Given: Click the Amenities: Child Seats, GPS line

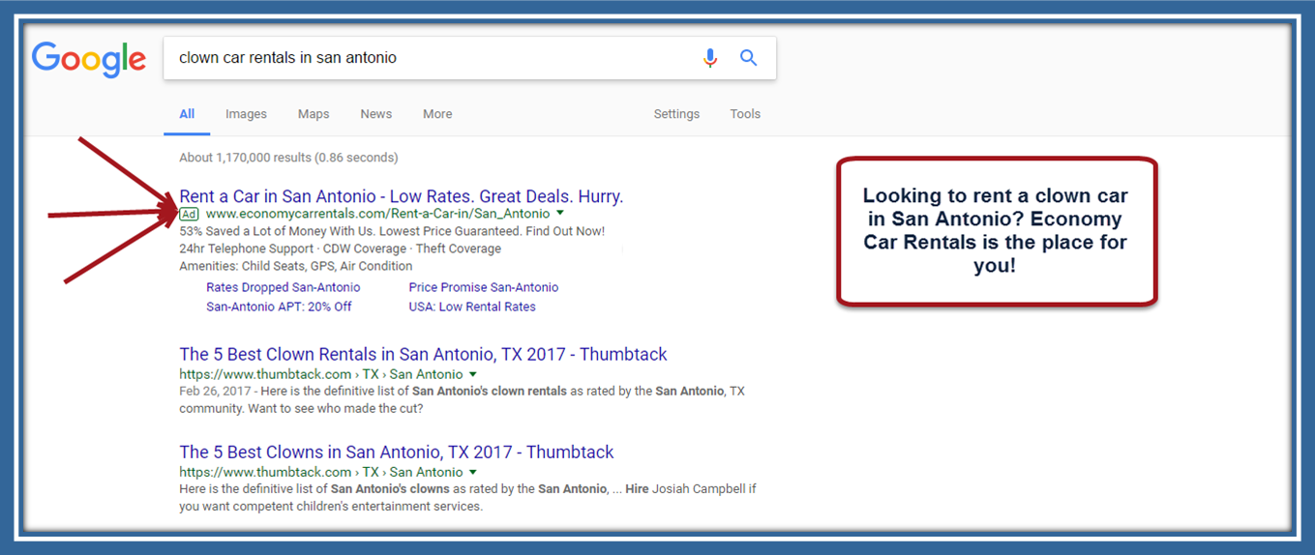Looking at the screenshot, I should [295, 266].
